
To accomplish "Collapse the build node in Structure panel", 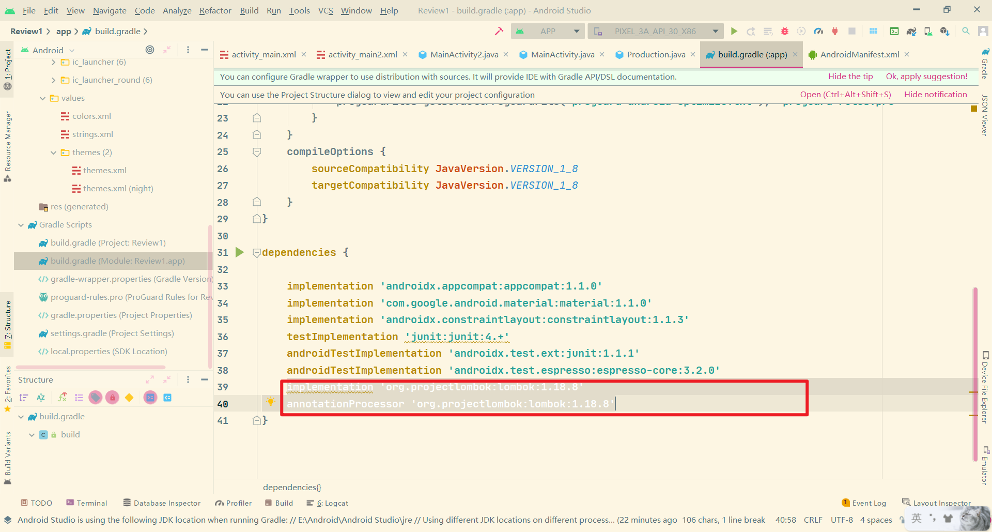I will [x=32, y=435].
